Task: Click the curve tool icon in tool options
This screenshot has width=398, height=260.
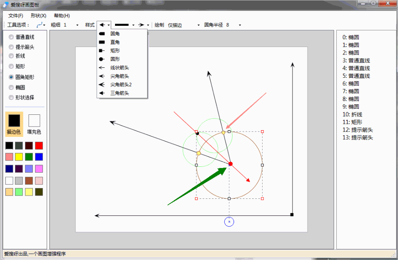Action: [39, 25]
